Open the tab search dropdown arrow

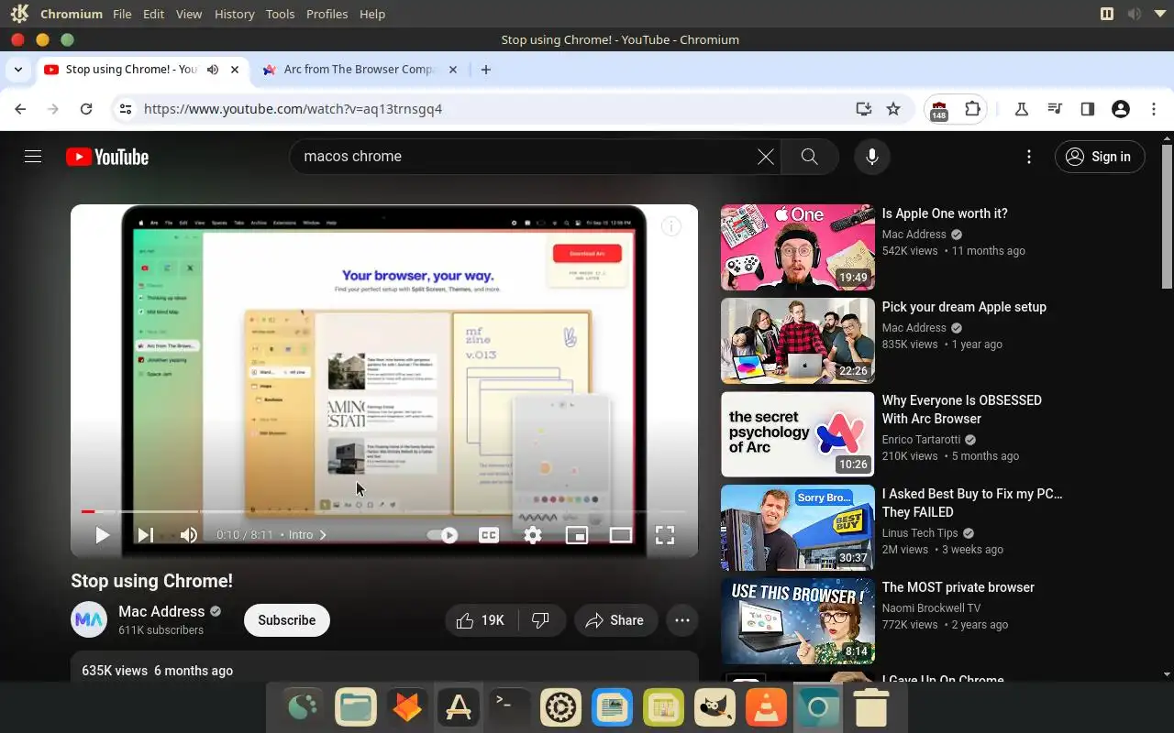[x=18, y=70]
